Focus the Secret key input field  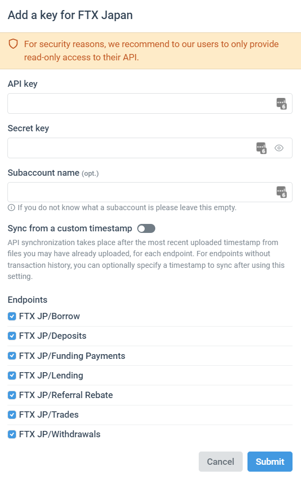tap(150, 148)
